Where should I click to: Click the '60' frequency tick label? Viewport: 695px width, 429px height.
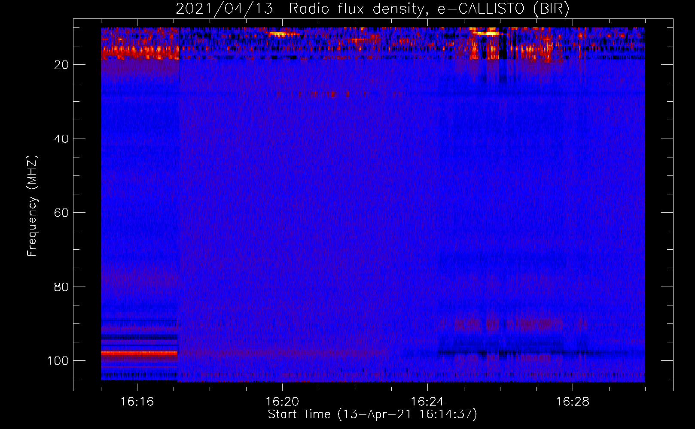click(61, 213)
